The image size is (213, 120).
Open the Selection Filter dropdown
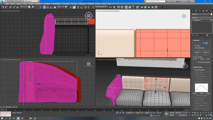(x=23, y=7)
